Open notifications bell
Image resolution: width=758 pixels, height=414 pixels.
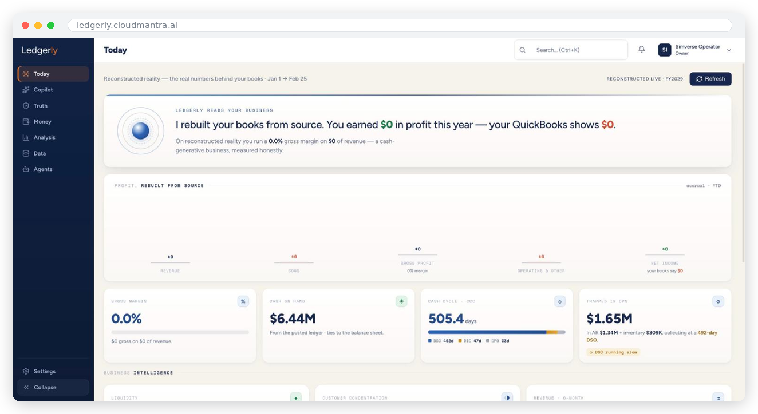(642, 50)
